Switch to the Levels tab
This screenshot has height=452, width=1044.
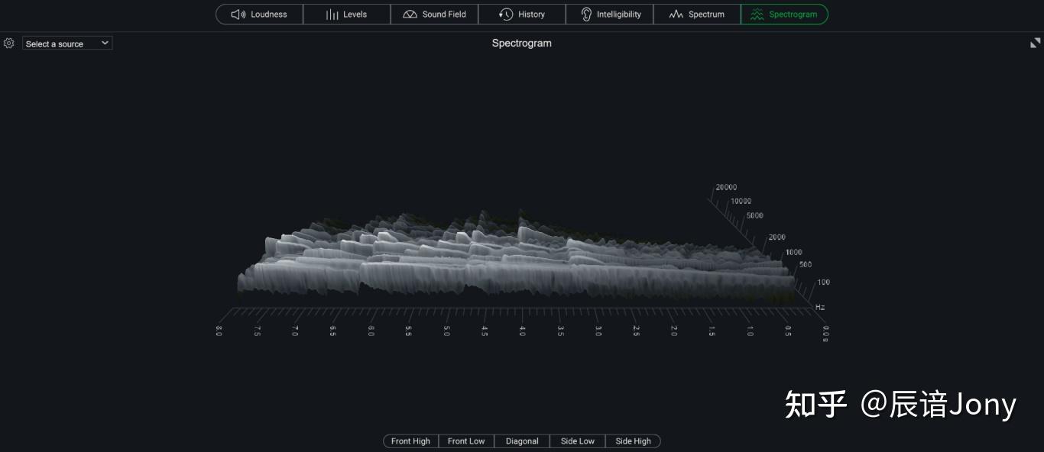point(347,15)
